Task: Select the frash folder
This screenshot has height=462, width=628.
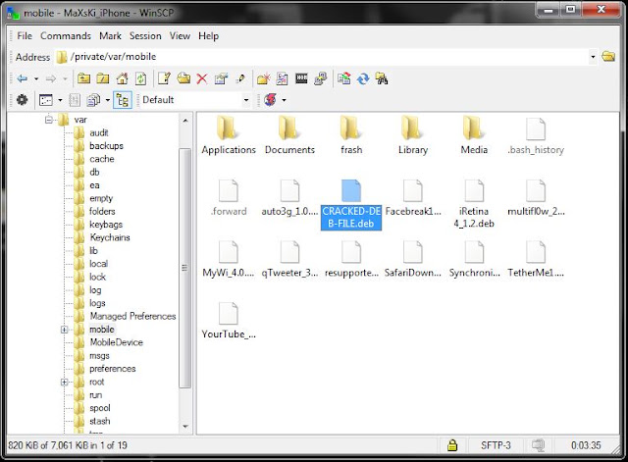Action: click(x=351, y=135)
